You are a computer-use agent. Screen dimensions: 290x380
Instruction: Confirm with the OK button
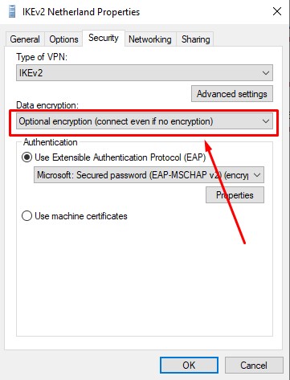tap(189, 365)
